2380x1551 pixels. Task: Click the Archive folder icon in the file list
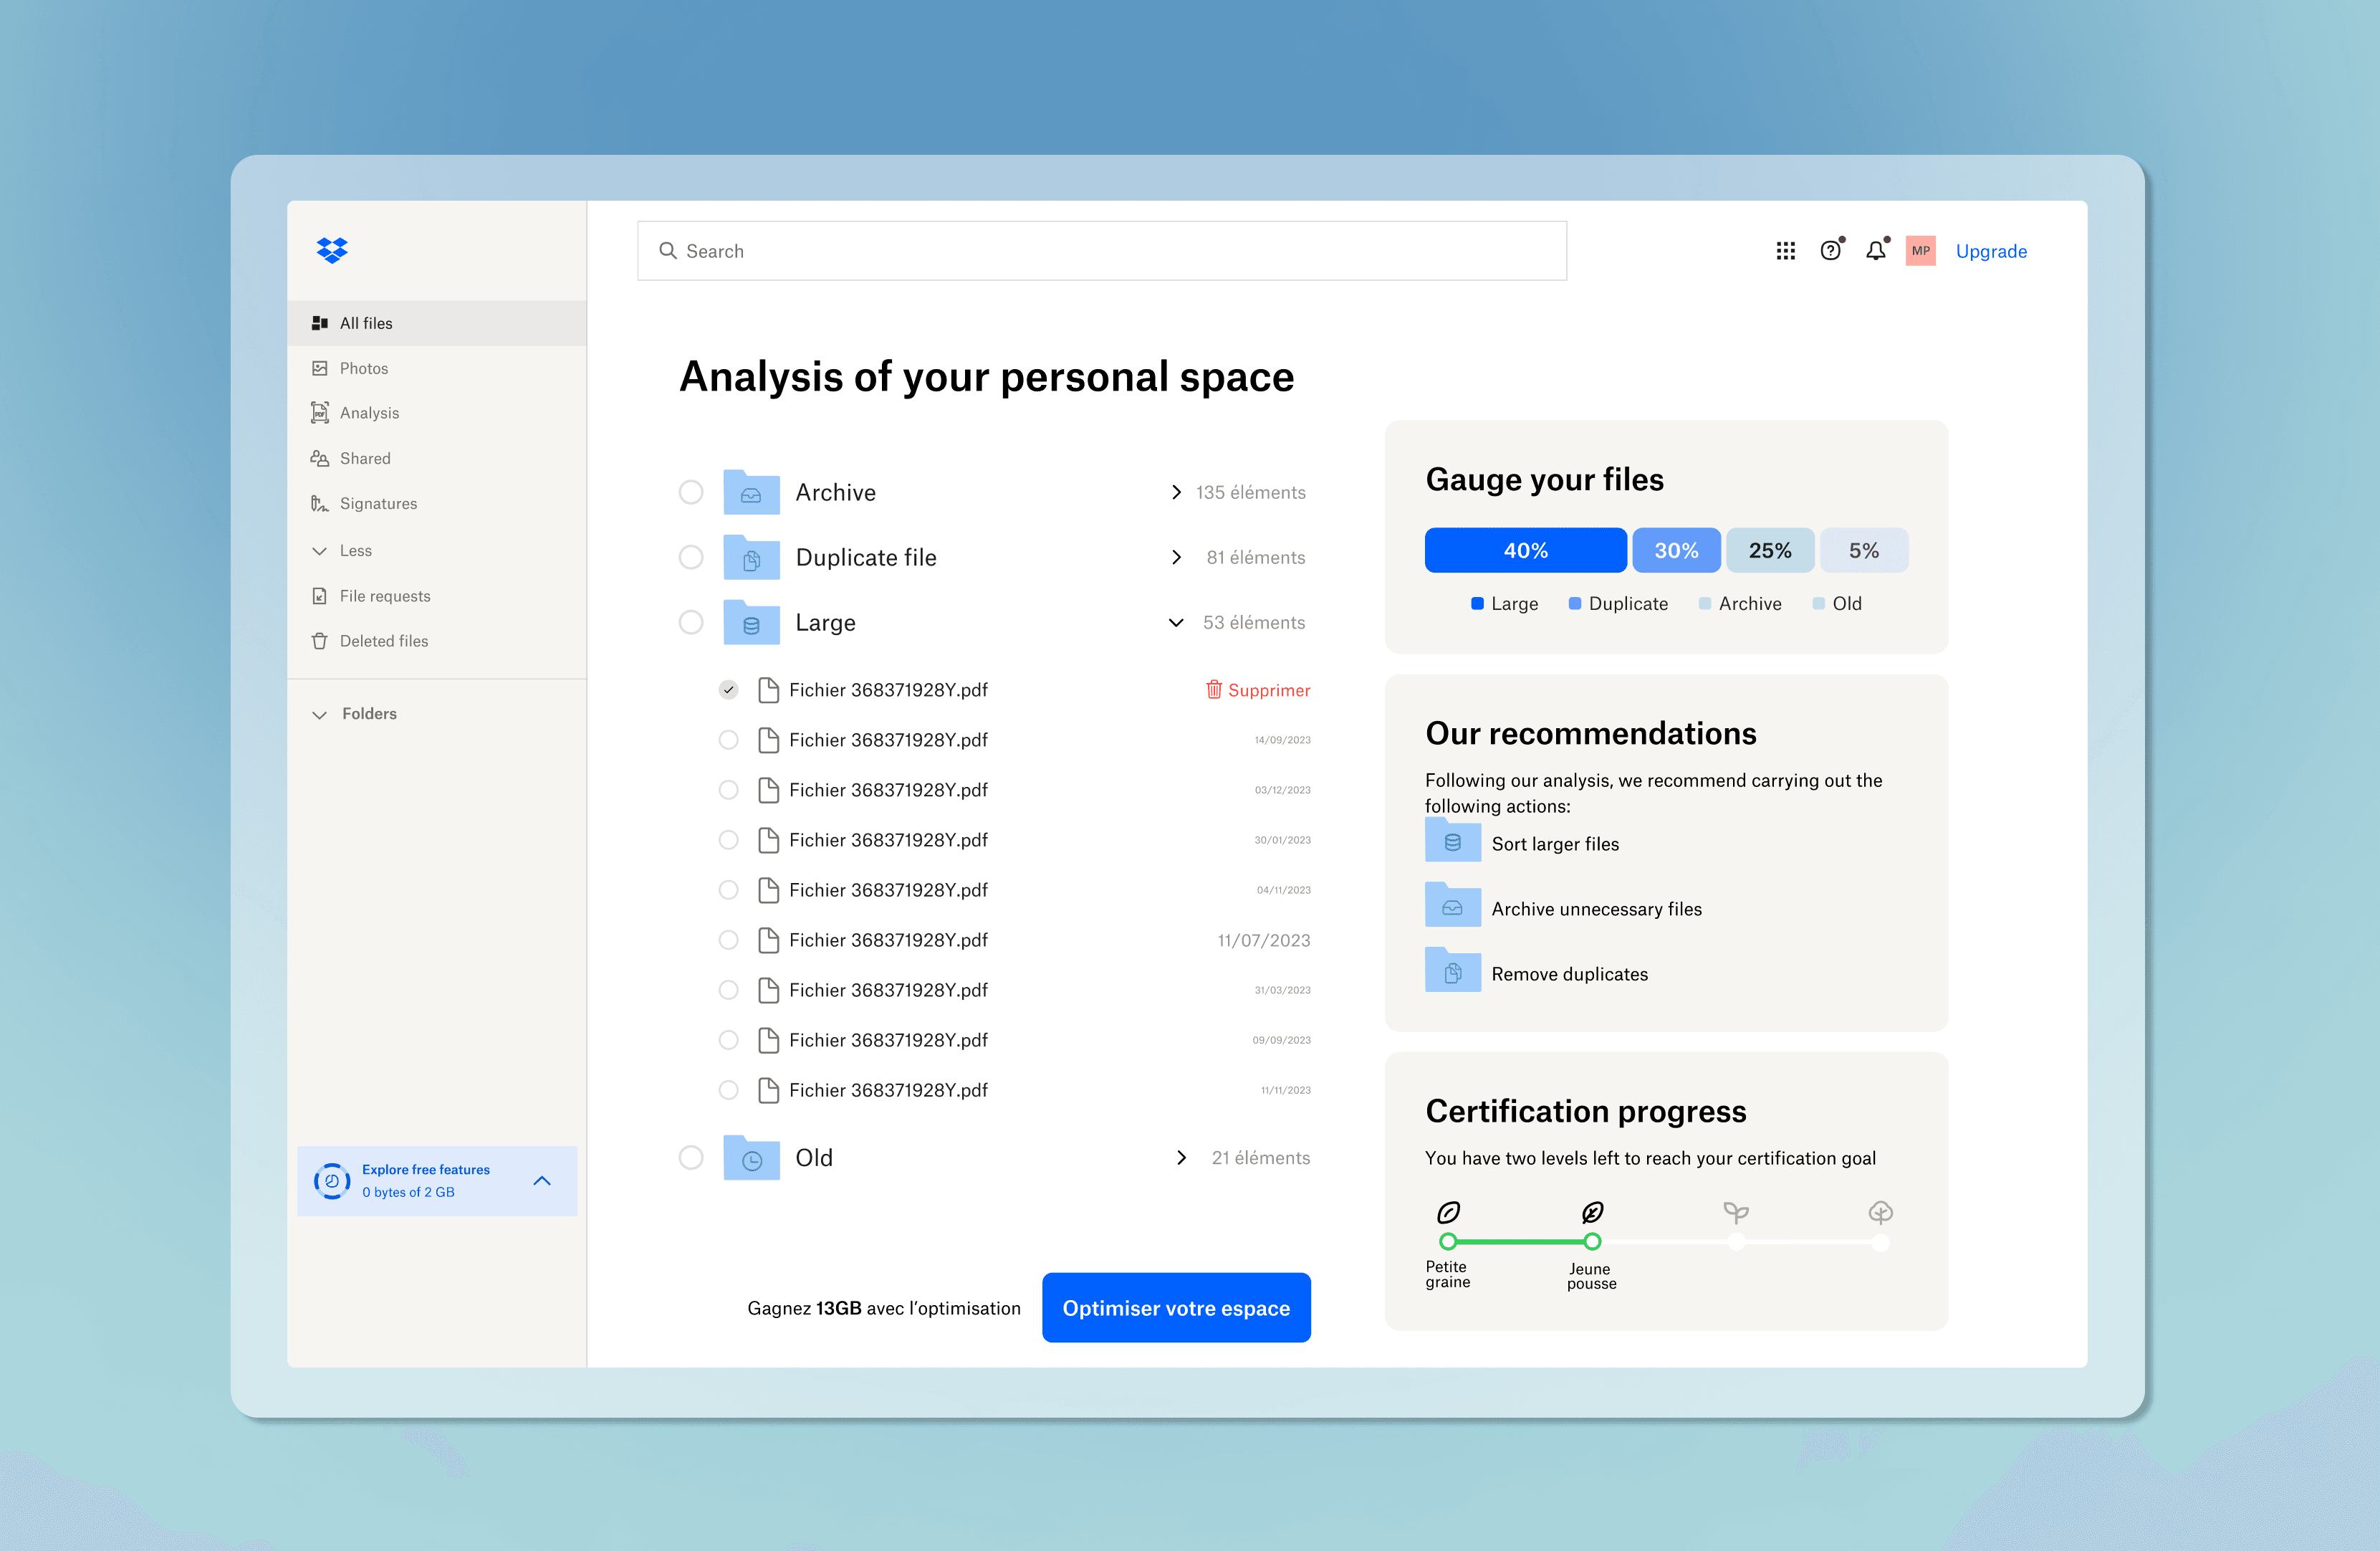(751, 492)
